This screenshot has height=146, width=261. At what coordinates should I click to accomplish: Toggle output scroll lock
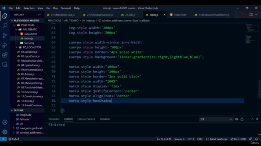242,119
